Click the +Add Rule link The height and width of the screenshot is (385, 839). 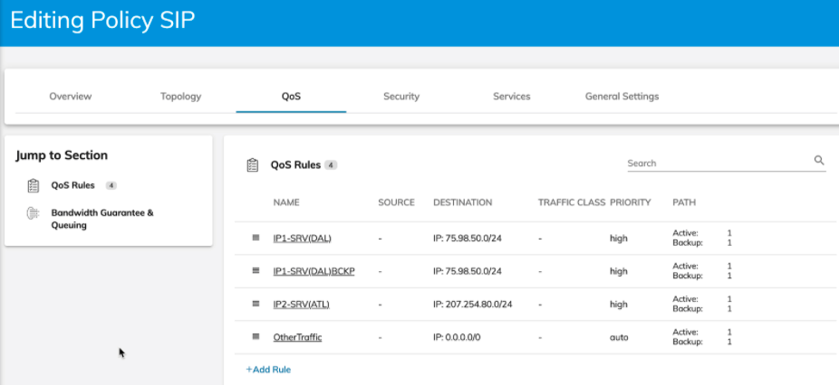pos(268,370)
